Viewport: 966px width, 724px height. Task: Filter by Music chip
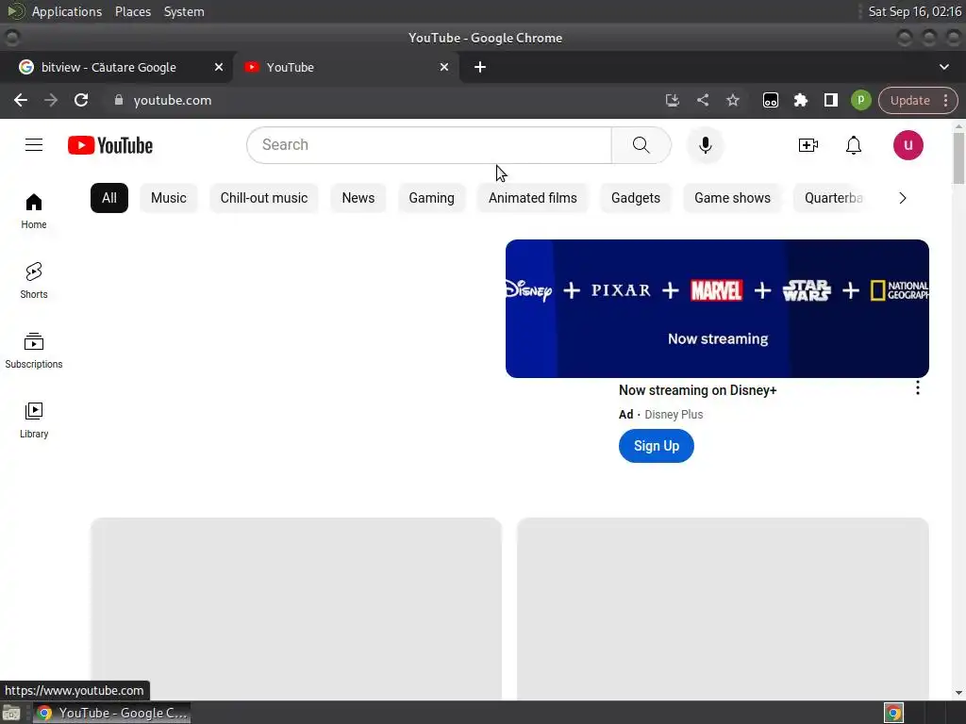(168, 198)
